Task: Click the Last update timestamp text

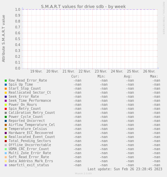Action: [125, 169]
